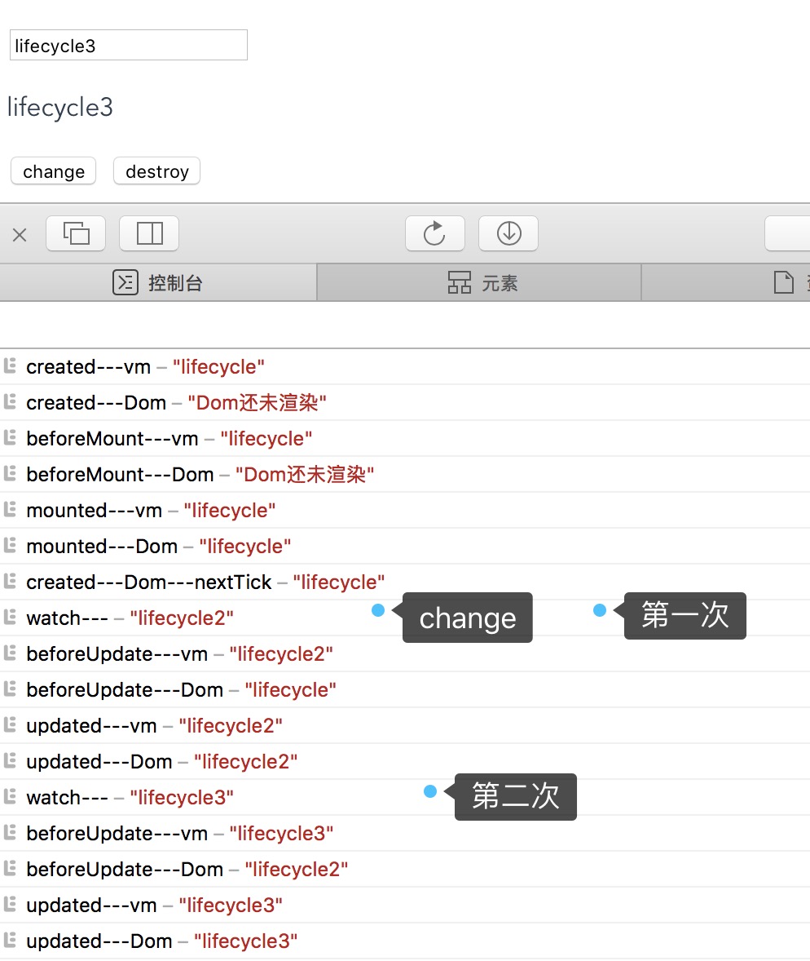Click the 第一次 annotation label

click(685, 615)
